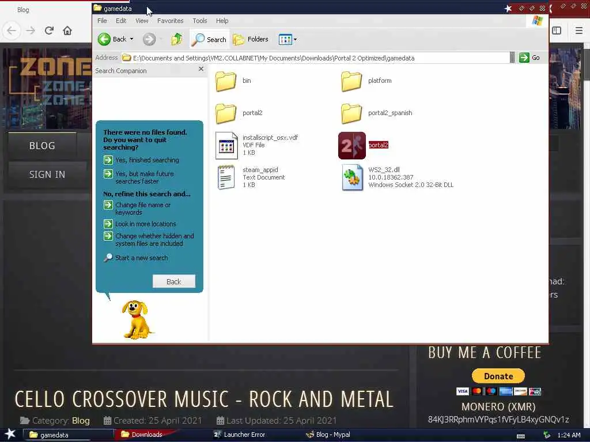The image size is (590, 442).
Task: Click the Blog browser tab
Action: 23,10
